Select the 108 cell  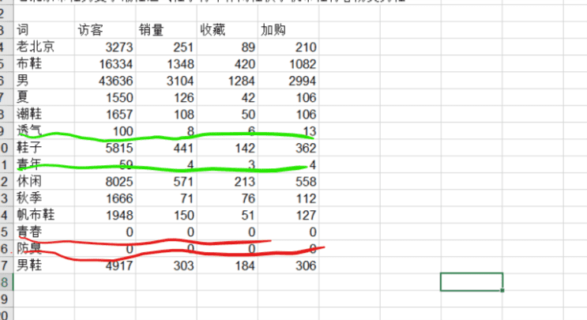166,114
